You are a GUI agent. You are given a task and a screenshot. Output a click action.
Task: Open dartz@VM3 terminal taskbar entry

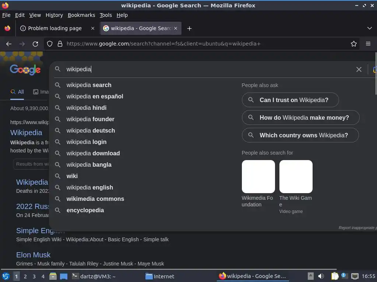pyautogui.click(x=94, y=276)
